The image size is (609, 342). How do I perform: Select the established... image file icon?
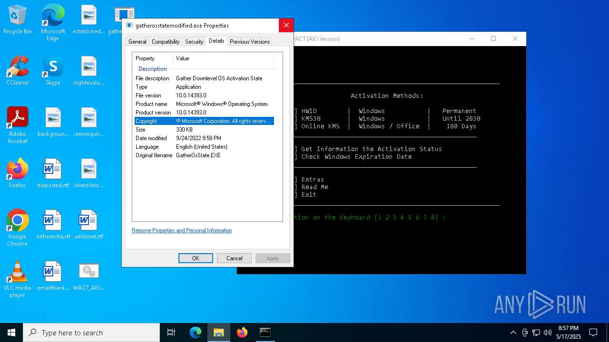89,20
